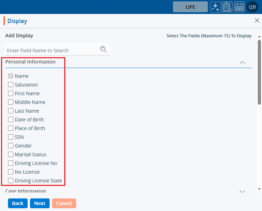
Task: Enable the Date of Birth field
Action: [x=11, y=120]
